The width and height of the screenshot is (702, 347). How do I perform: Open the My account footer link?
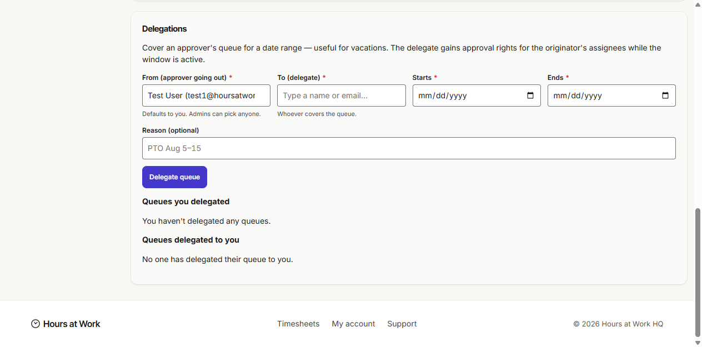click(x=353, y=324)
